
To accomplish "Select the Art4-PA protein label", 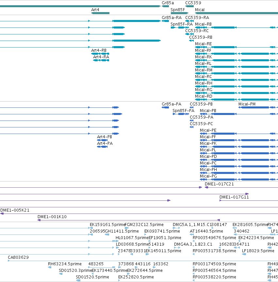I will (x=105, y=143).
